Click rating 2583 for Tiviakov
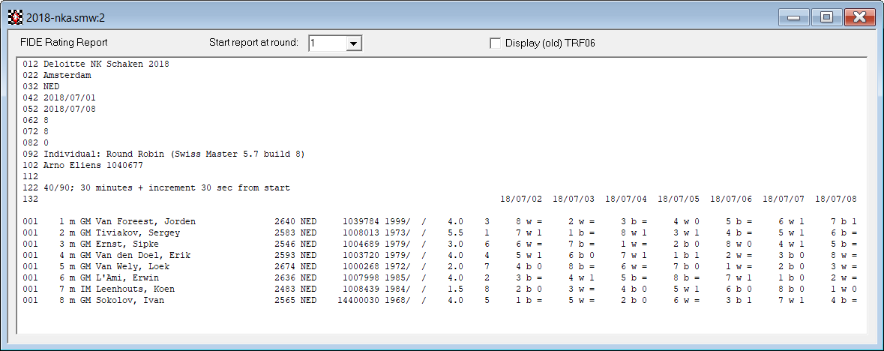The height and width of the screenshot is (351, 884). (285, 232)
